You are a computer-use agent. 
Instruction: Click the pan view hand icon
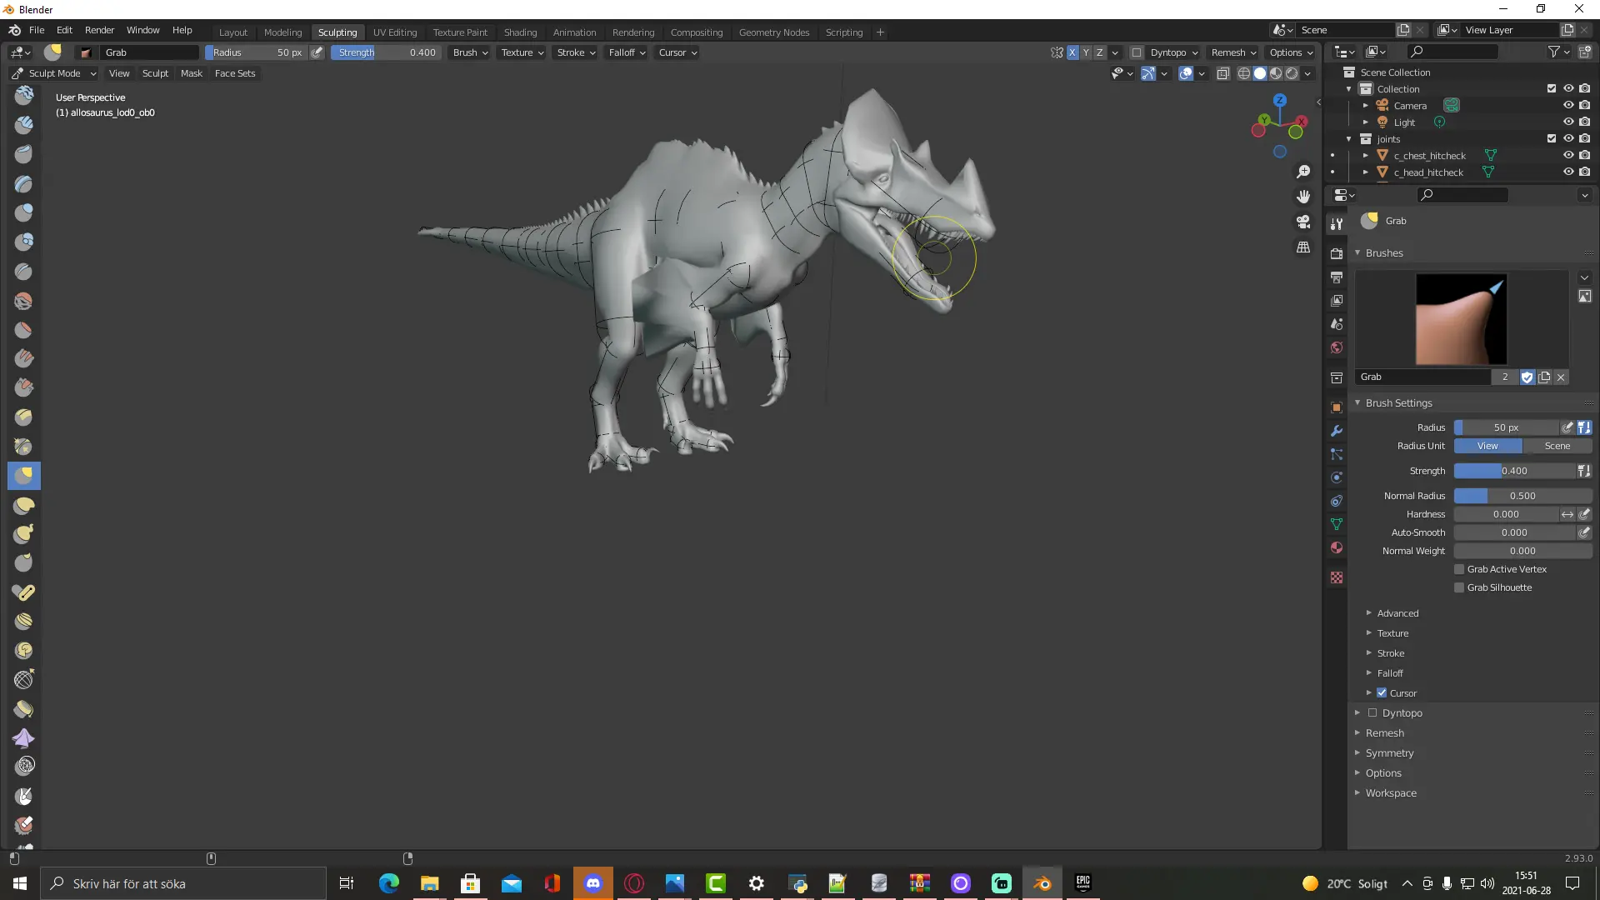(x=1303, y=197)
